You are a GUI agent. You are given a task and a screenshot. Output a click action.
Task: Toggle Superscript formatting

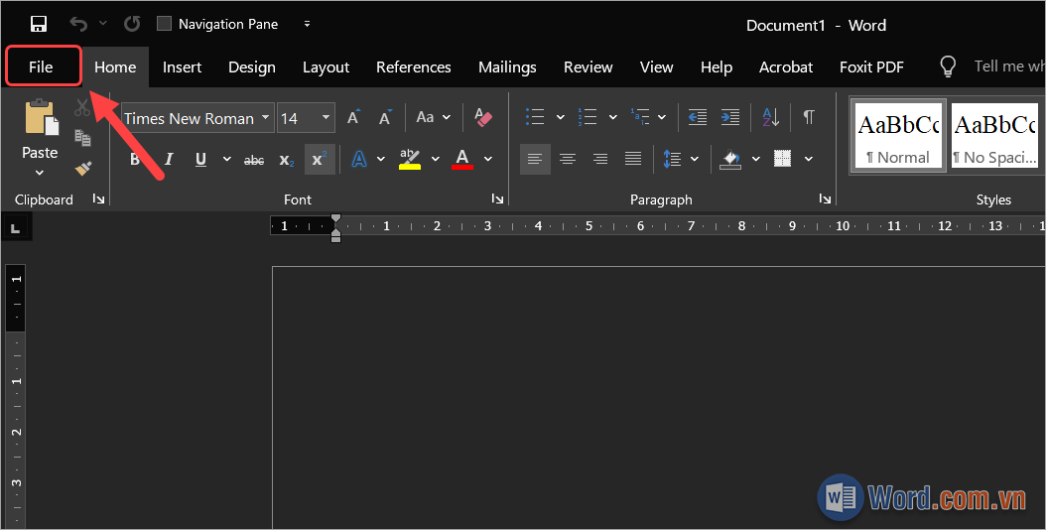(x=319, y=159)
